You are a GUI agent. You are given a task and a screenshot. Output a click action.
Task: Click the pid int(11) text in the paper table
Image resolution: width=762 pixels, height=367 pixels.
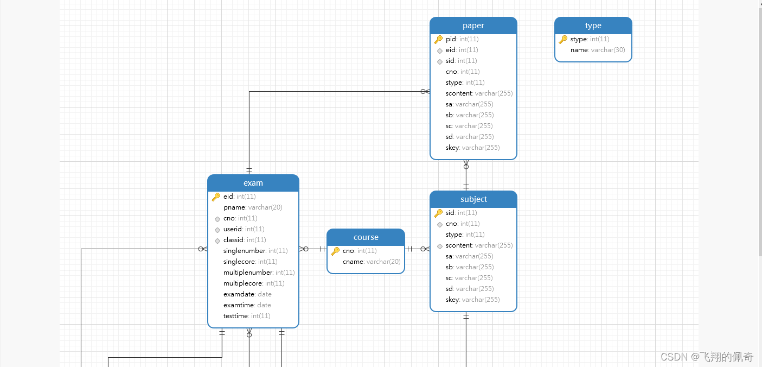point(462,39)
